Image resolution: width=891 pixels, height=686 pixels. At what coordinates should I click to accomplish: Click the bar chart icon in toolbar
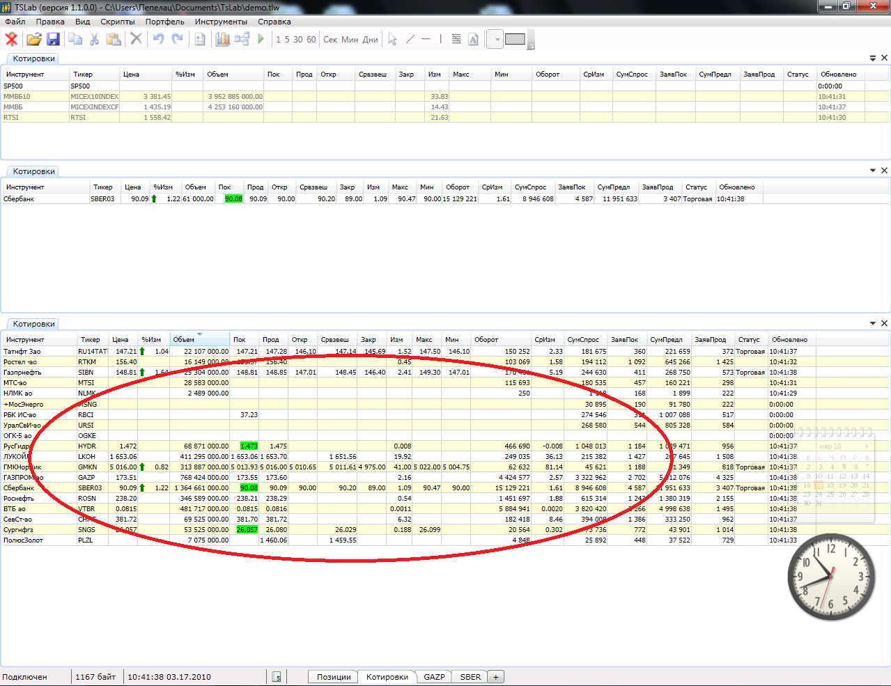coord(222,39)
